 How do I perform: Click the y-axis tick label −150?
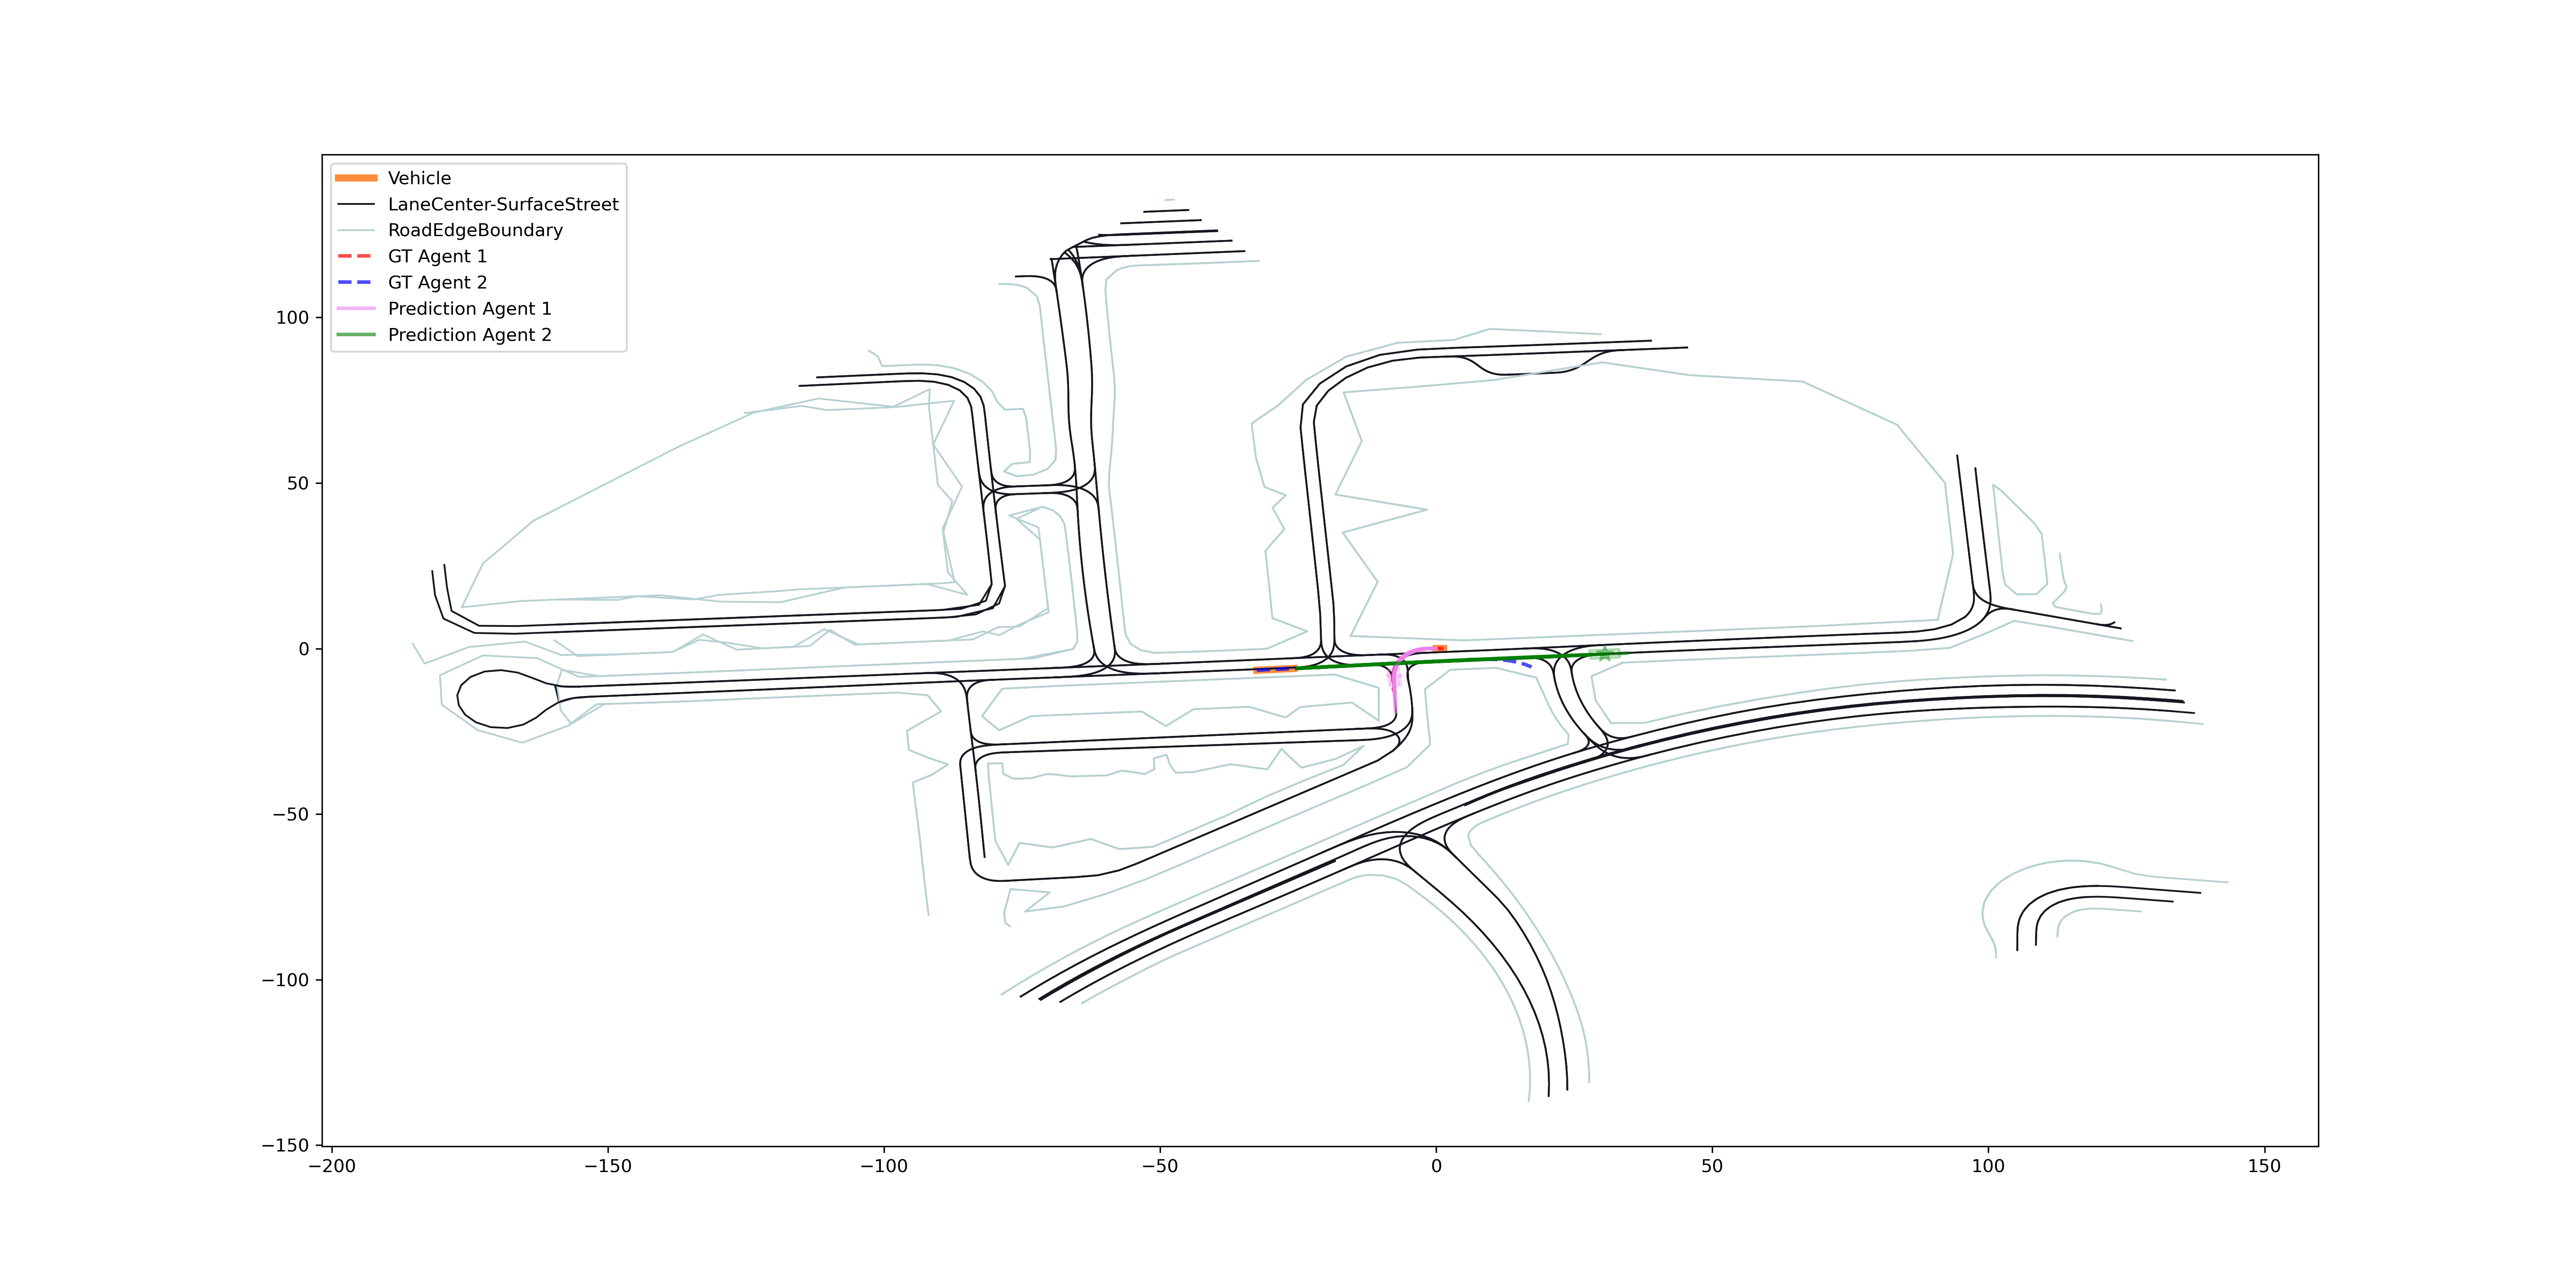tap(285, 1145)
